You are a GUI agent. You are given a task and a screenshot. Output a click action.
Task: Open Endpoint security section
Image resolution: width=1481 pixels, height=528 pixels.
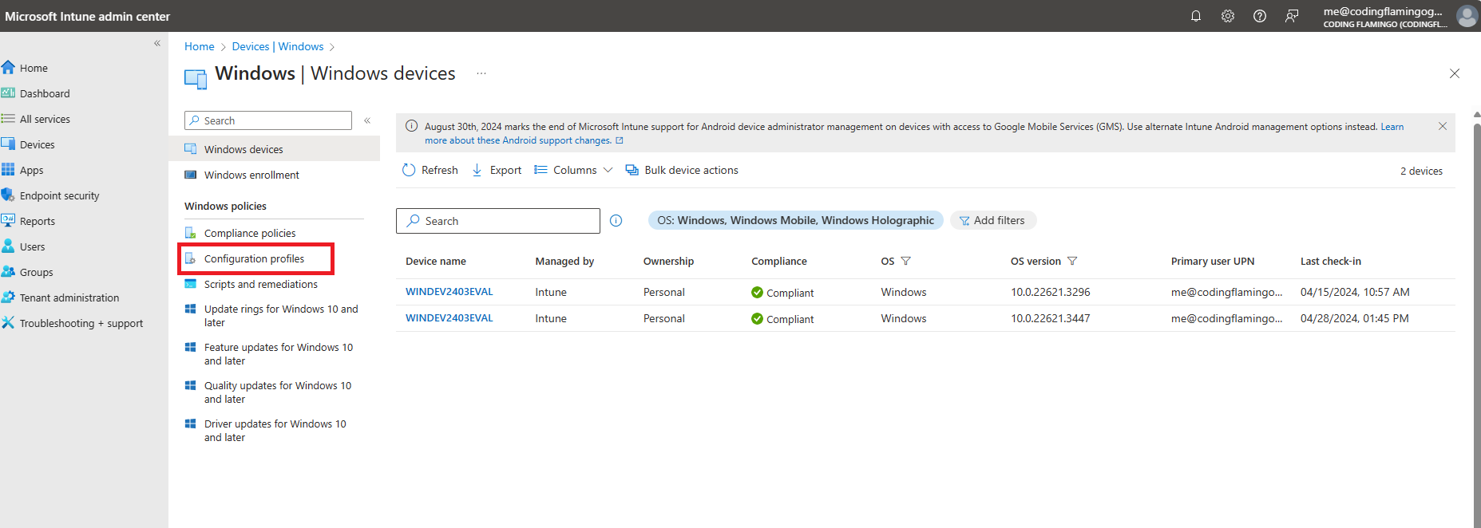(x=59, y=195)
